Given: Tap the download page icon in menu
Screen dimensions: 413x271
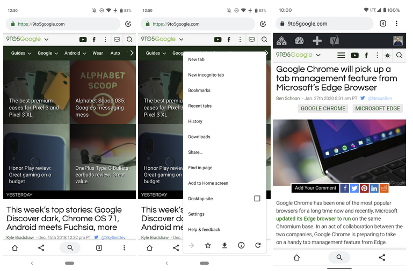Looking at the screenshot, I should [224, 245].
